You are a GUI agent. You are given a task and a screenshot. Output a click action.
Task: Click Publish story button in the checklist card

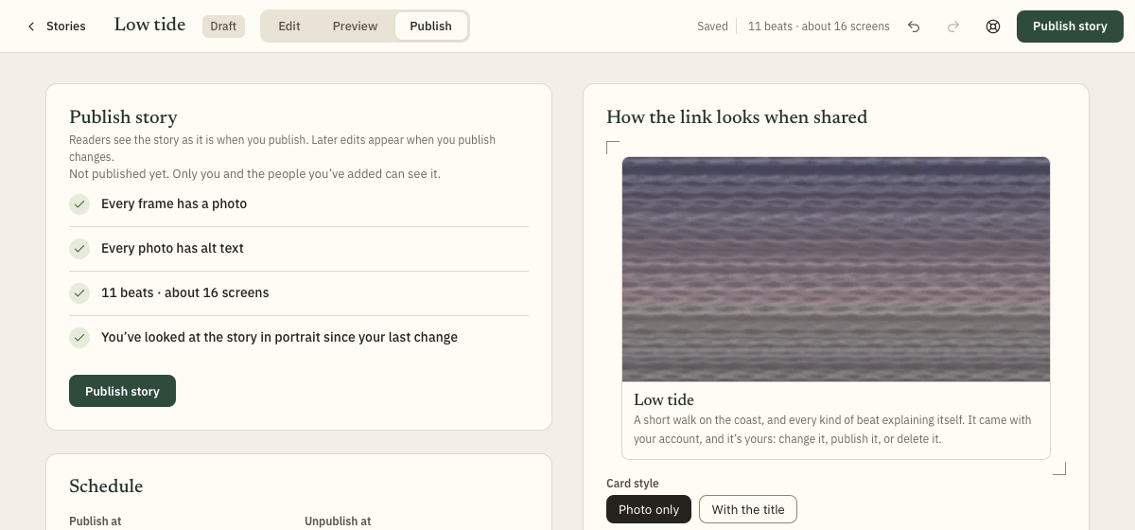122,391
